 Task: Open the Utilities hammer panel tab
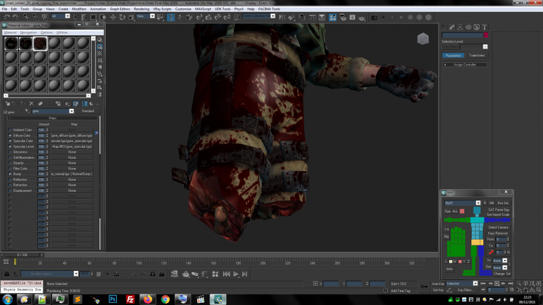click(x=484, y=27)
